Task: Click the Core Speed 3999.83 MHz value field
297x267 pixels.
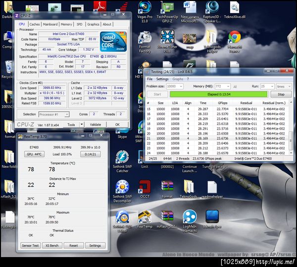Action: [52, 88]
